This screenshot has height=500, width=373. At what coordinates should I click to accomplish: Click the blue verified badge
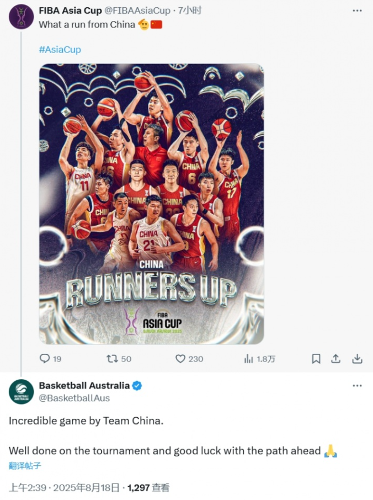point(137,386)
